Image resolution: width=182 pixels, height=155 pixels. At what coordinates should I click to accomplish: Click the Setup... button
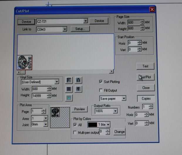pos(80,29)
